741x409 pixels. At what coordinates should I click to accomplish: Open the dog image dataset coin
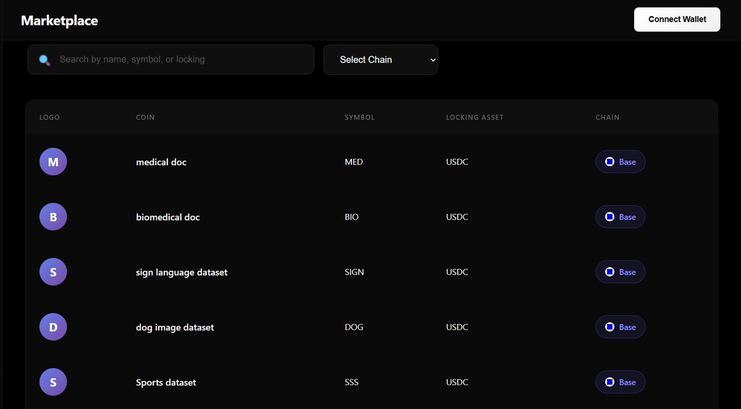pyautogui.click(x=175, y=327)
